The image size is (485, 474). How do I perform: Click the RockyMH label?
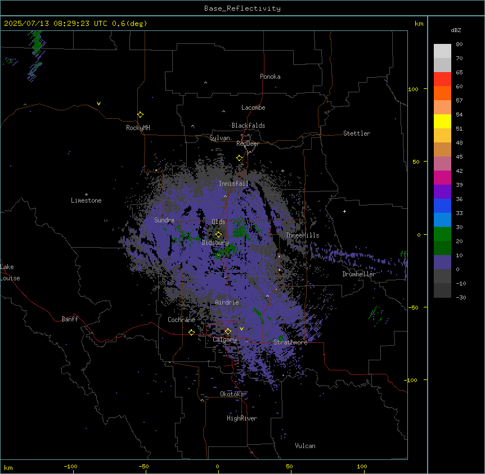point(138,128)
